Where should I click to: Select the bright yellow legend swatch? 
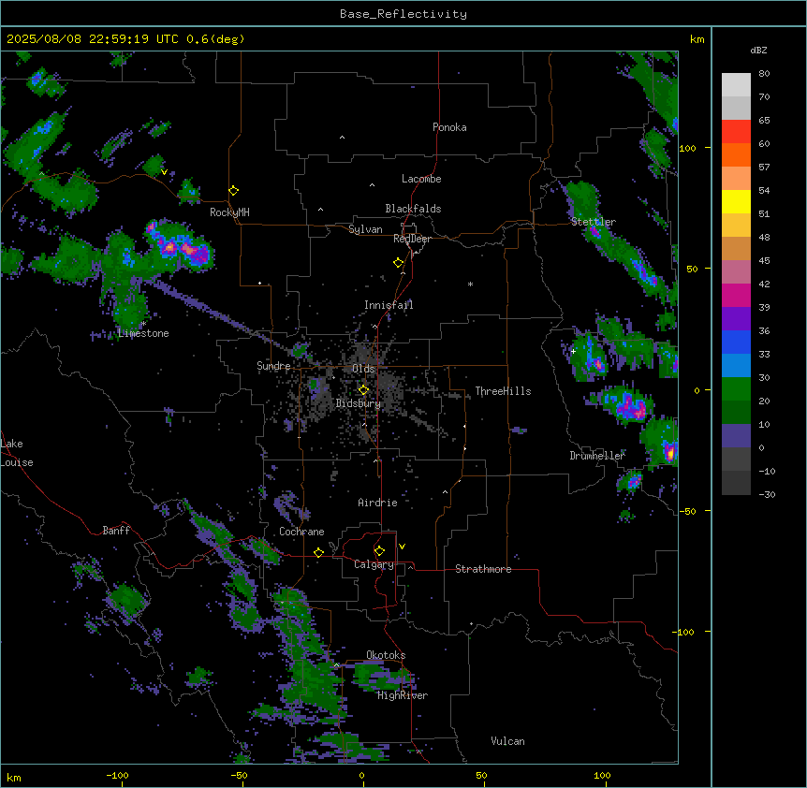click(736, 201)
